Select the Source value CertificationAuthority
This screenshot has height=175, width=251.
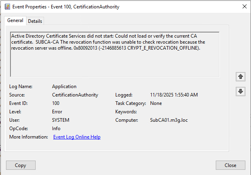(x=75, y=95)
